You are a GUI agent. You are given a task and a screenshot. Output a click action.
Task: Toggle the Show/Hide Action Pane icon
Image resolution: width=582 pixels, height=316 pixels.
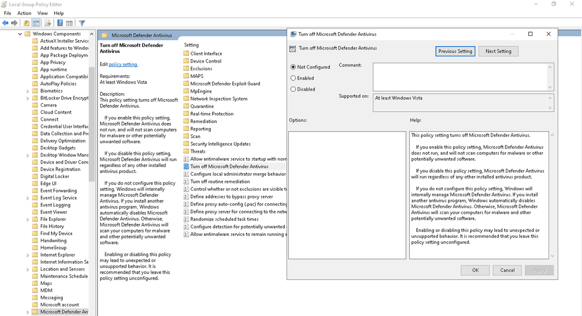tap(69, 23)
